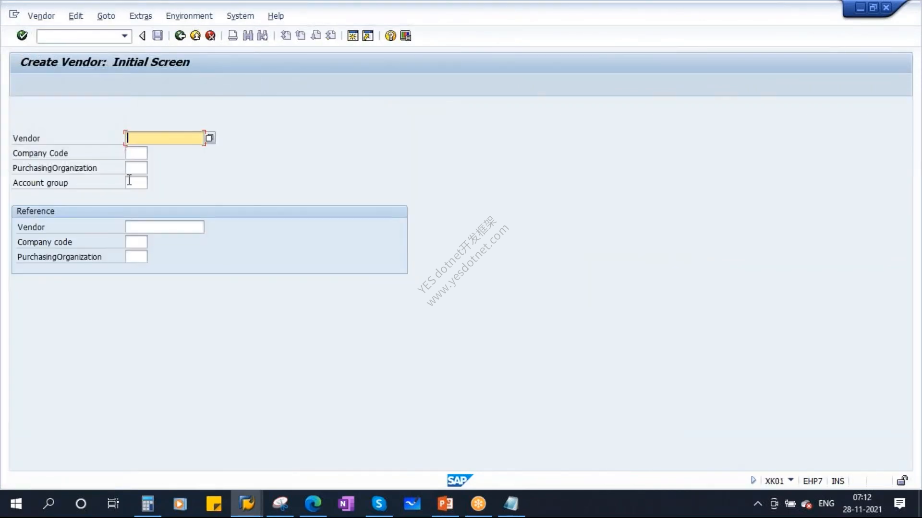Click the green Back arrow icon
922x518 pixels.
[x=180, y=35]
